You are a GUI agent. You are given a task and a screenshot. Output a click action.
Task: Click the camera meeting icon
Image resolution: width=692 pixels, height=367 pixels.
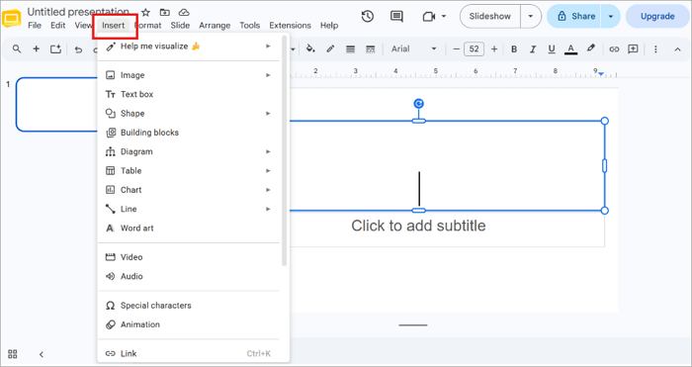click(x=428, y=17)
